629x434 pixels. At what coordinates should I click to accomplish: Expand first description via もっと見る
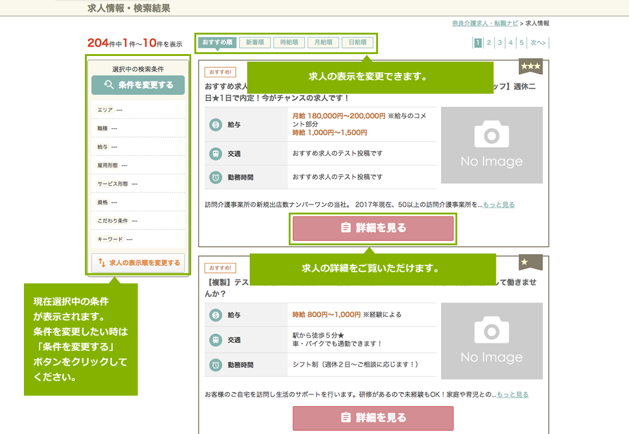coord(499,204)
